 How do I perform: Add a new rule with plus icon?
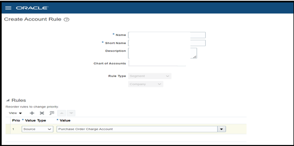click(32, 113)
